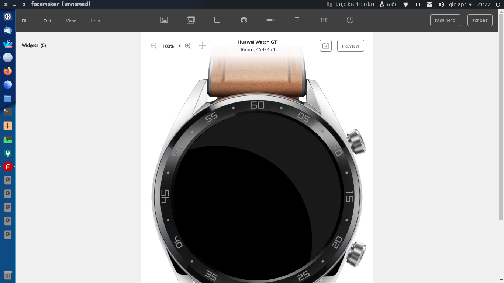Insert a rectangle shape widget
This screenshot has height=283, width=504.
(x=217, y=20)
